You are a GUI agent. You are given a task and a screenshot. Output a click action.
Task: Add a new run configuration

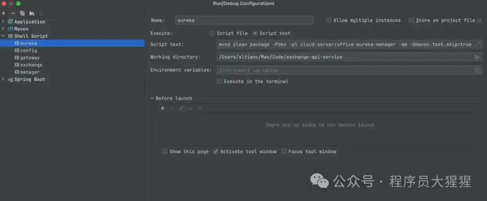(4, 14)
